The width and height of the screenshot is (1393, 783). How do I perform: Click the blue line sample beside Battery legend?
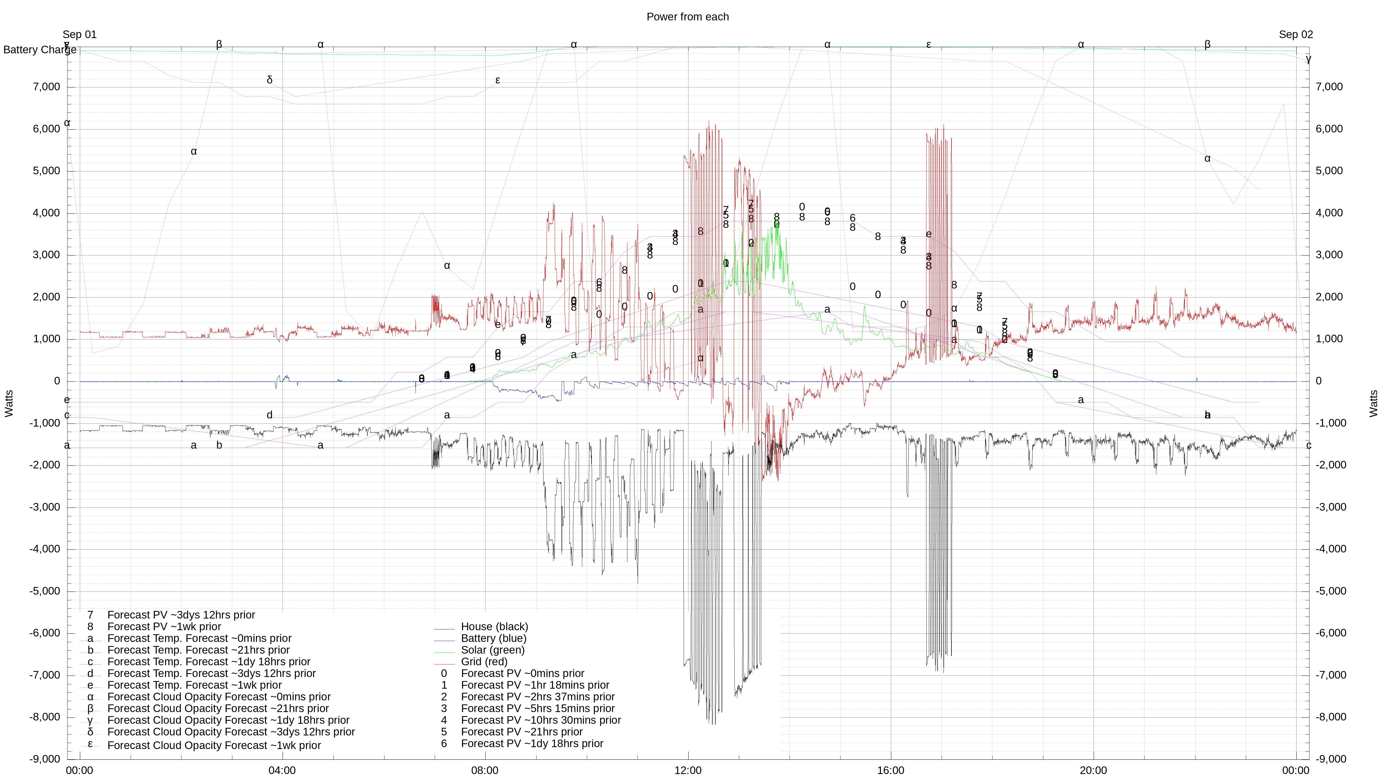[x=444, y=640]
